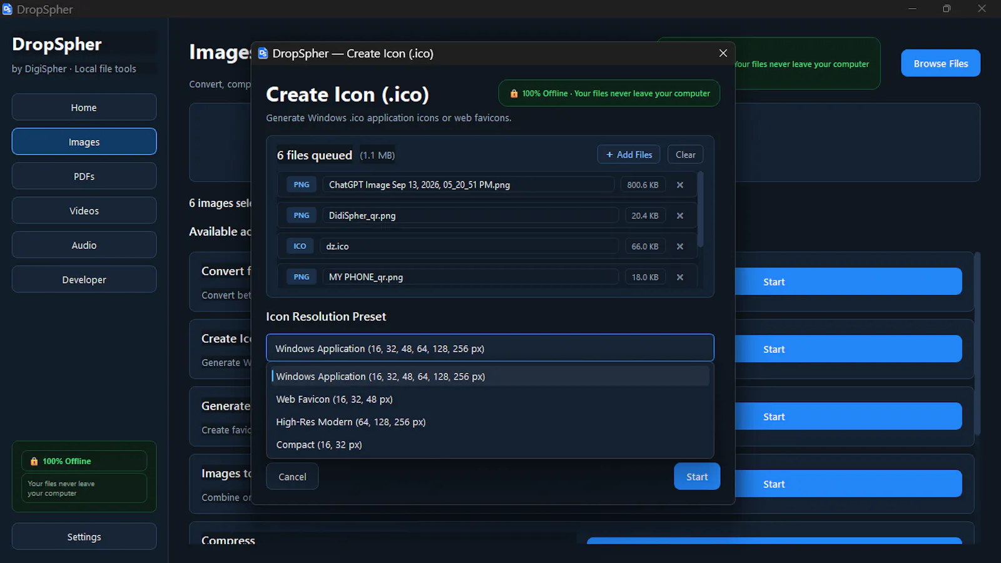1001x563 pixels.
Task: Click the 800.6 KB size value
Action: 643,185
